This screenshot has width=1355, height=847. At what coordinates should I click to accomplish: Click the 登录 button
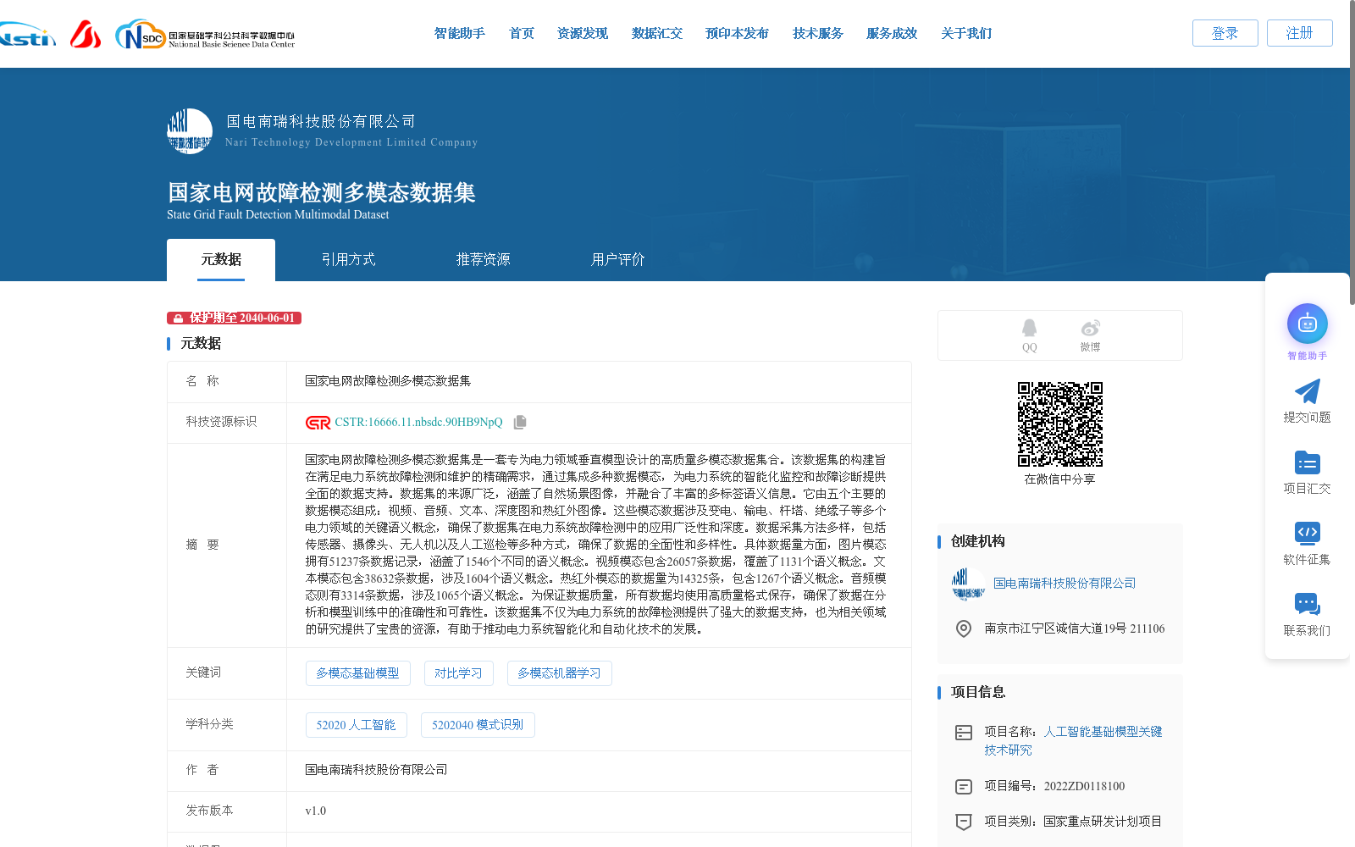click(x=1225, y=33)
